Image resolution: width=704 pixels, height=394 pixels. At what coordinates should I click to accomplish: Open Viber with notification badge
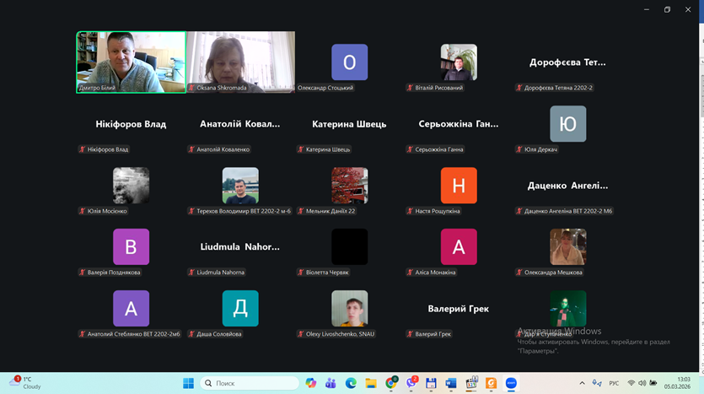point(411,383)
